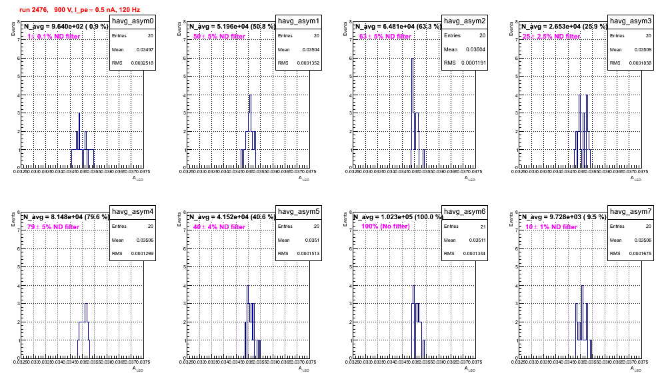
Task: Pick the magenta 1 ± 0.1% ND filter label
Action: click(54, 37)
